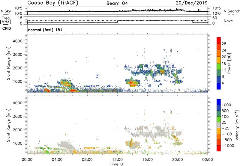This screenshot has height=166, width=240.
Task: Click the CPID row label
Action: [x=7, y=28]
